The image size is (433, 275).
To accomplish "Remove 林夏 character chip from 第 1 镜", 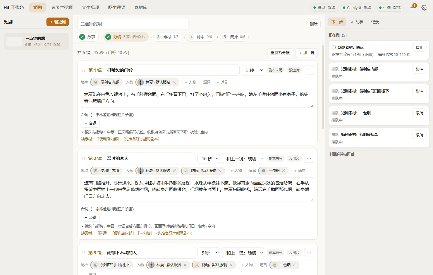I will click(x=174, y=82).
